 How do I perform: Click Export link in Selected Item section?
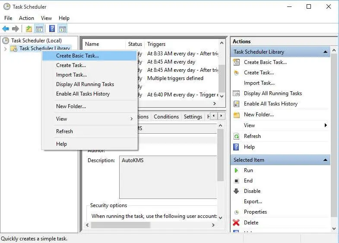tap(253, 201)
